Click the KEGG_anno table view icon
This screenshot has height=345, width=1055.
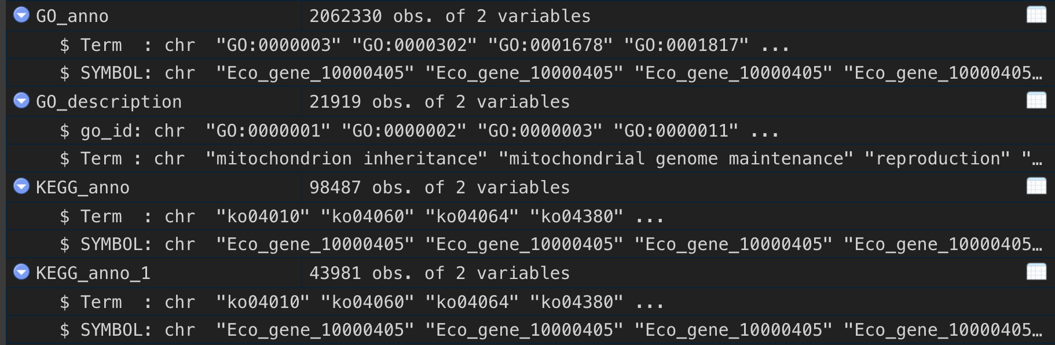[1036, 186]
